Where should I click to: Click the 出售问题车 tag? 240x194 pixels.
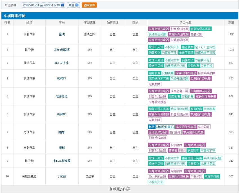tap(208, 164)
